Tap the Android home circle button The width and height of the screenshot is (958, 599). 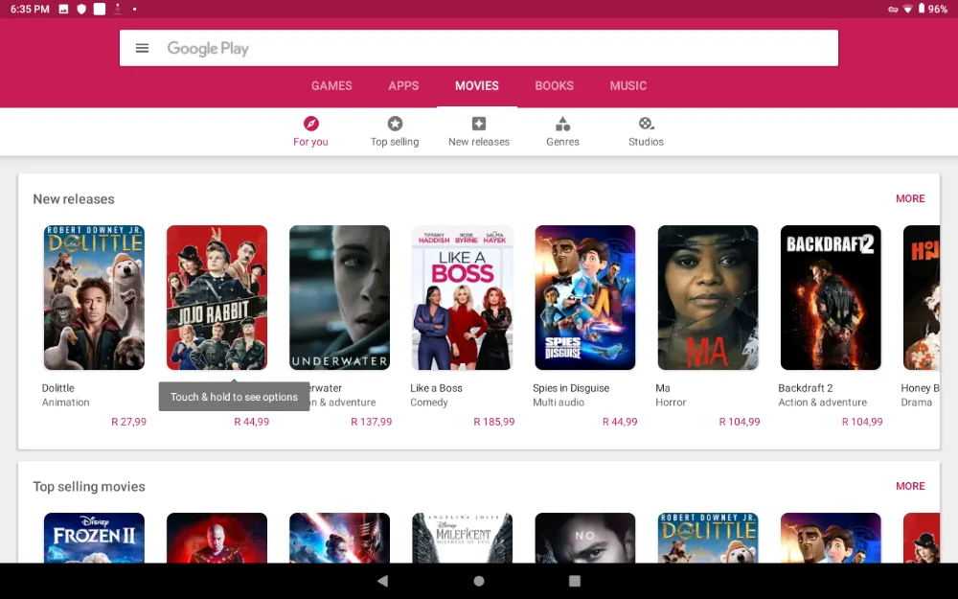pyautogui.click(x=478, y=580)
